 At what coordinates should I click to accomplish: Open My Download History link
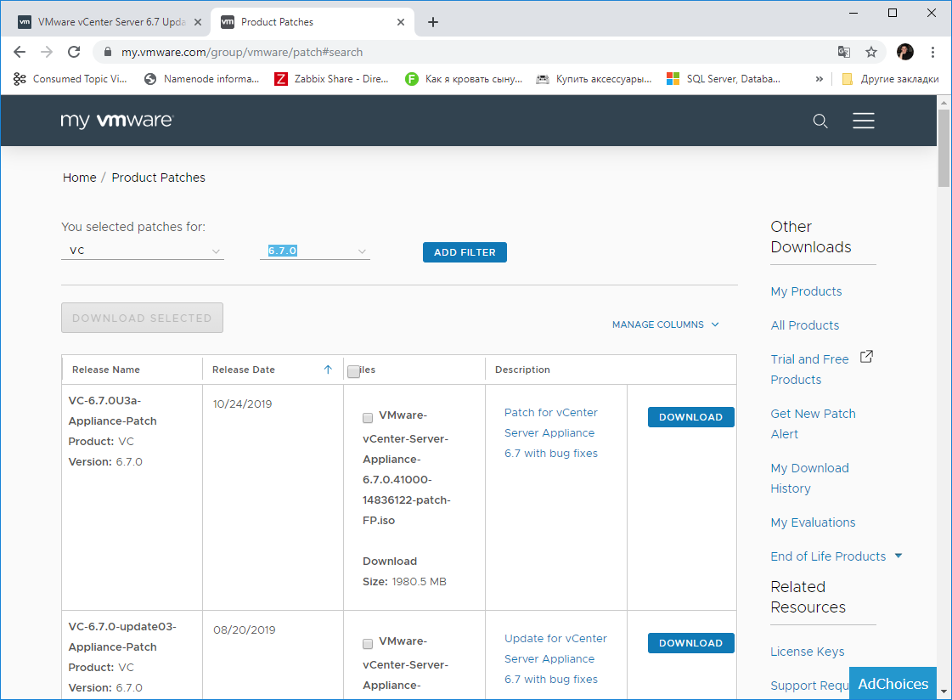809,478
